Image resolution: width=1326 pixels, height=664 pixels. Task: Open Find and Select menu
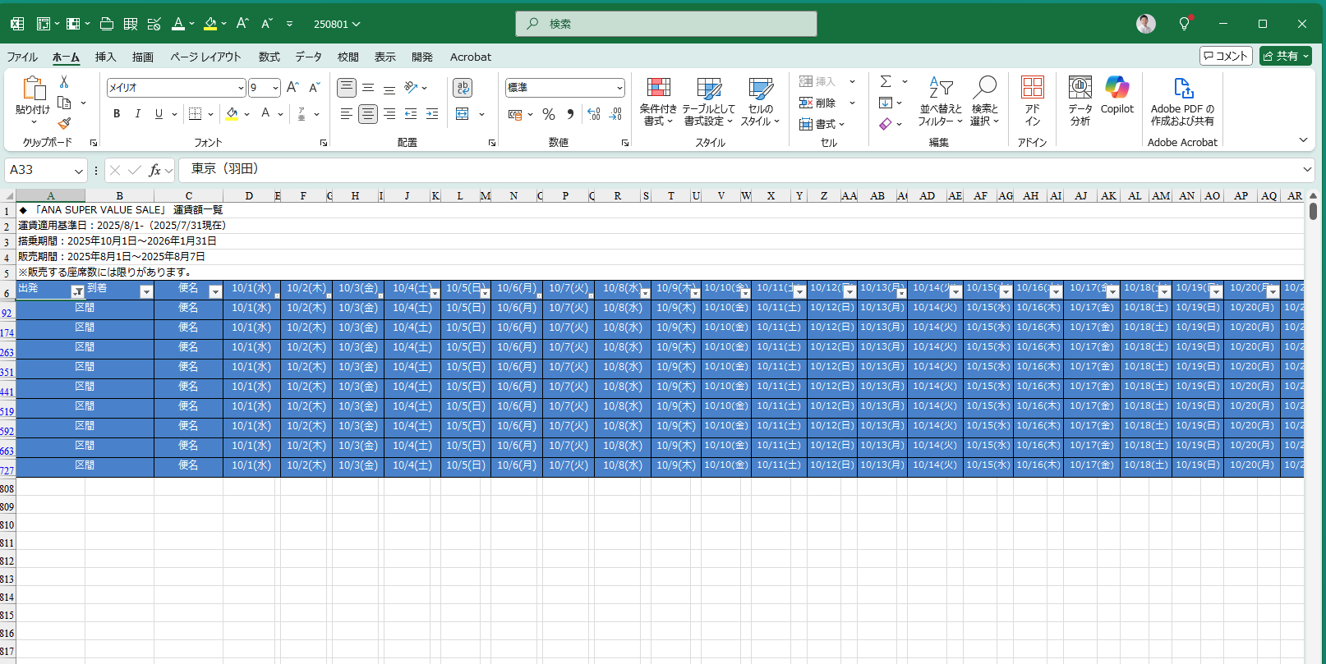point(984,103)
